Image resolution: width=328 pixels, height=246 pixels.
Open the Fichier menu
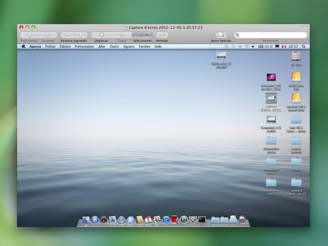(50, 46)
